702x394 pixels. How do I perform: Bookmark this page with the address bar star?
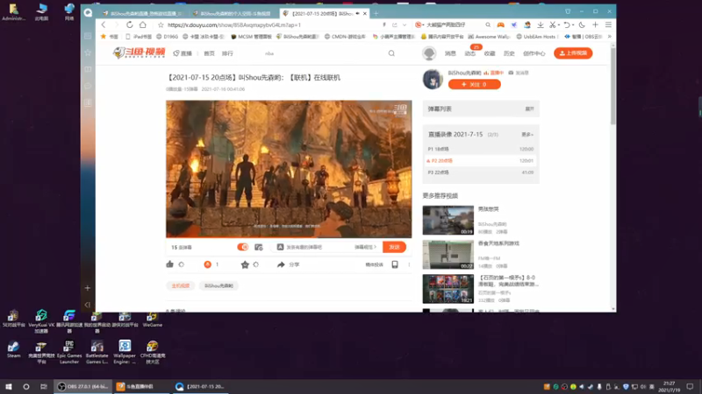(161, 25)
